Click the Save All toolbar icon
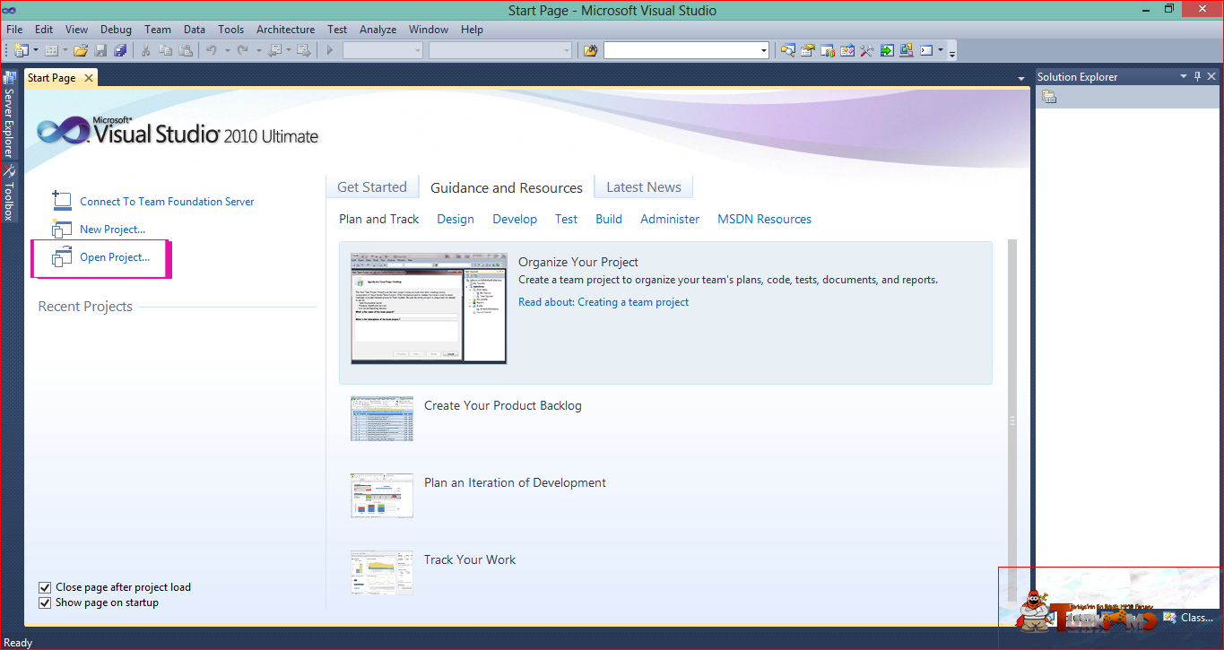This screenshot has height=650, width=1224. point(120,50)
